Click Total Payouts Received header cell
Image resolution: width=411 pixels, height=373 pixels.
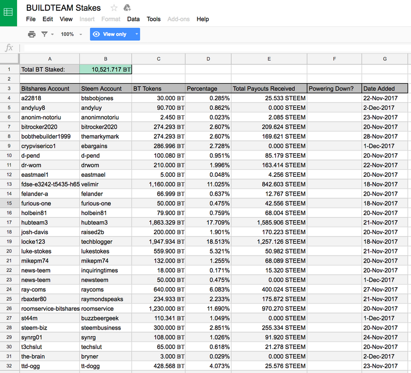coord(269,88)
